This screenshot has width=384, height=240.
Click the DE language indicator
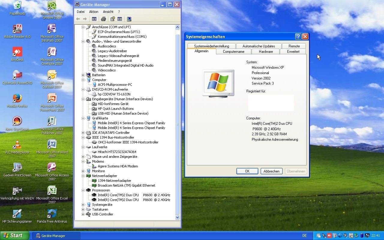(x=304, y=235)
